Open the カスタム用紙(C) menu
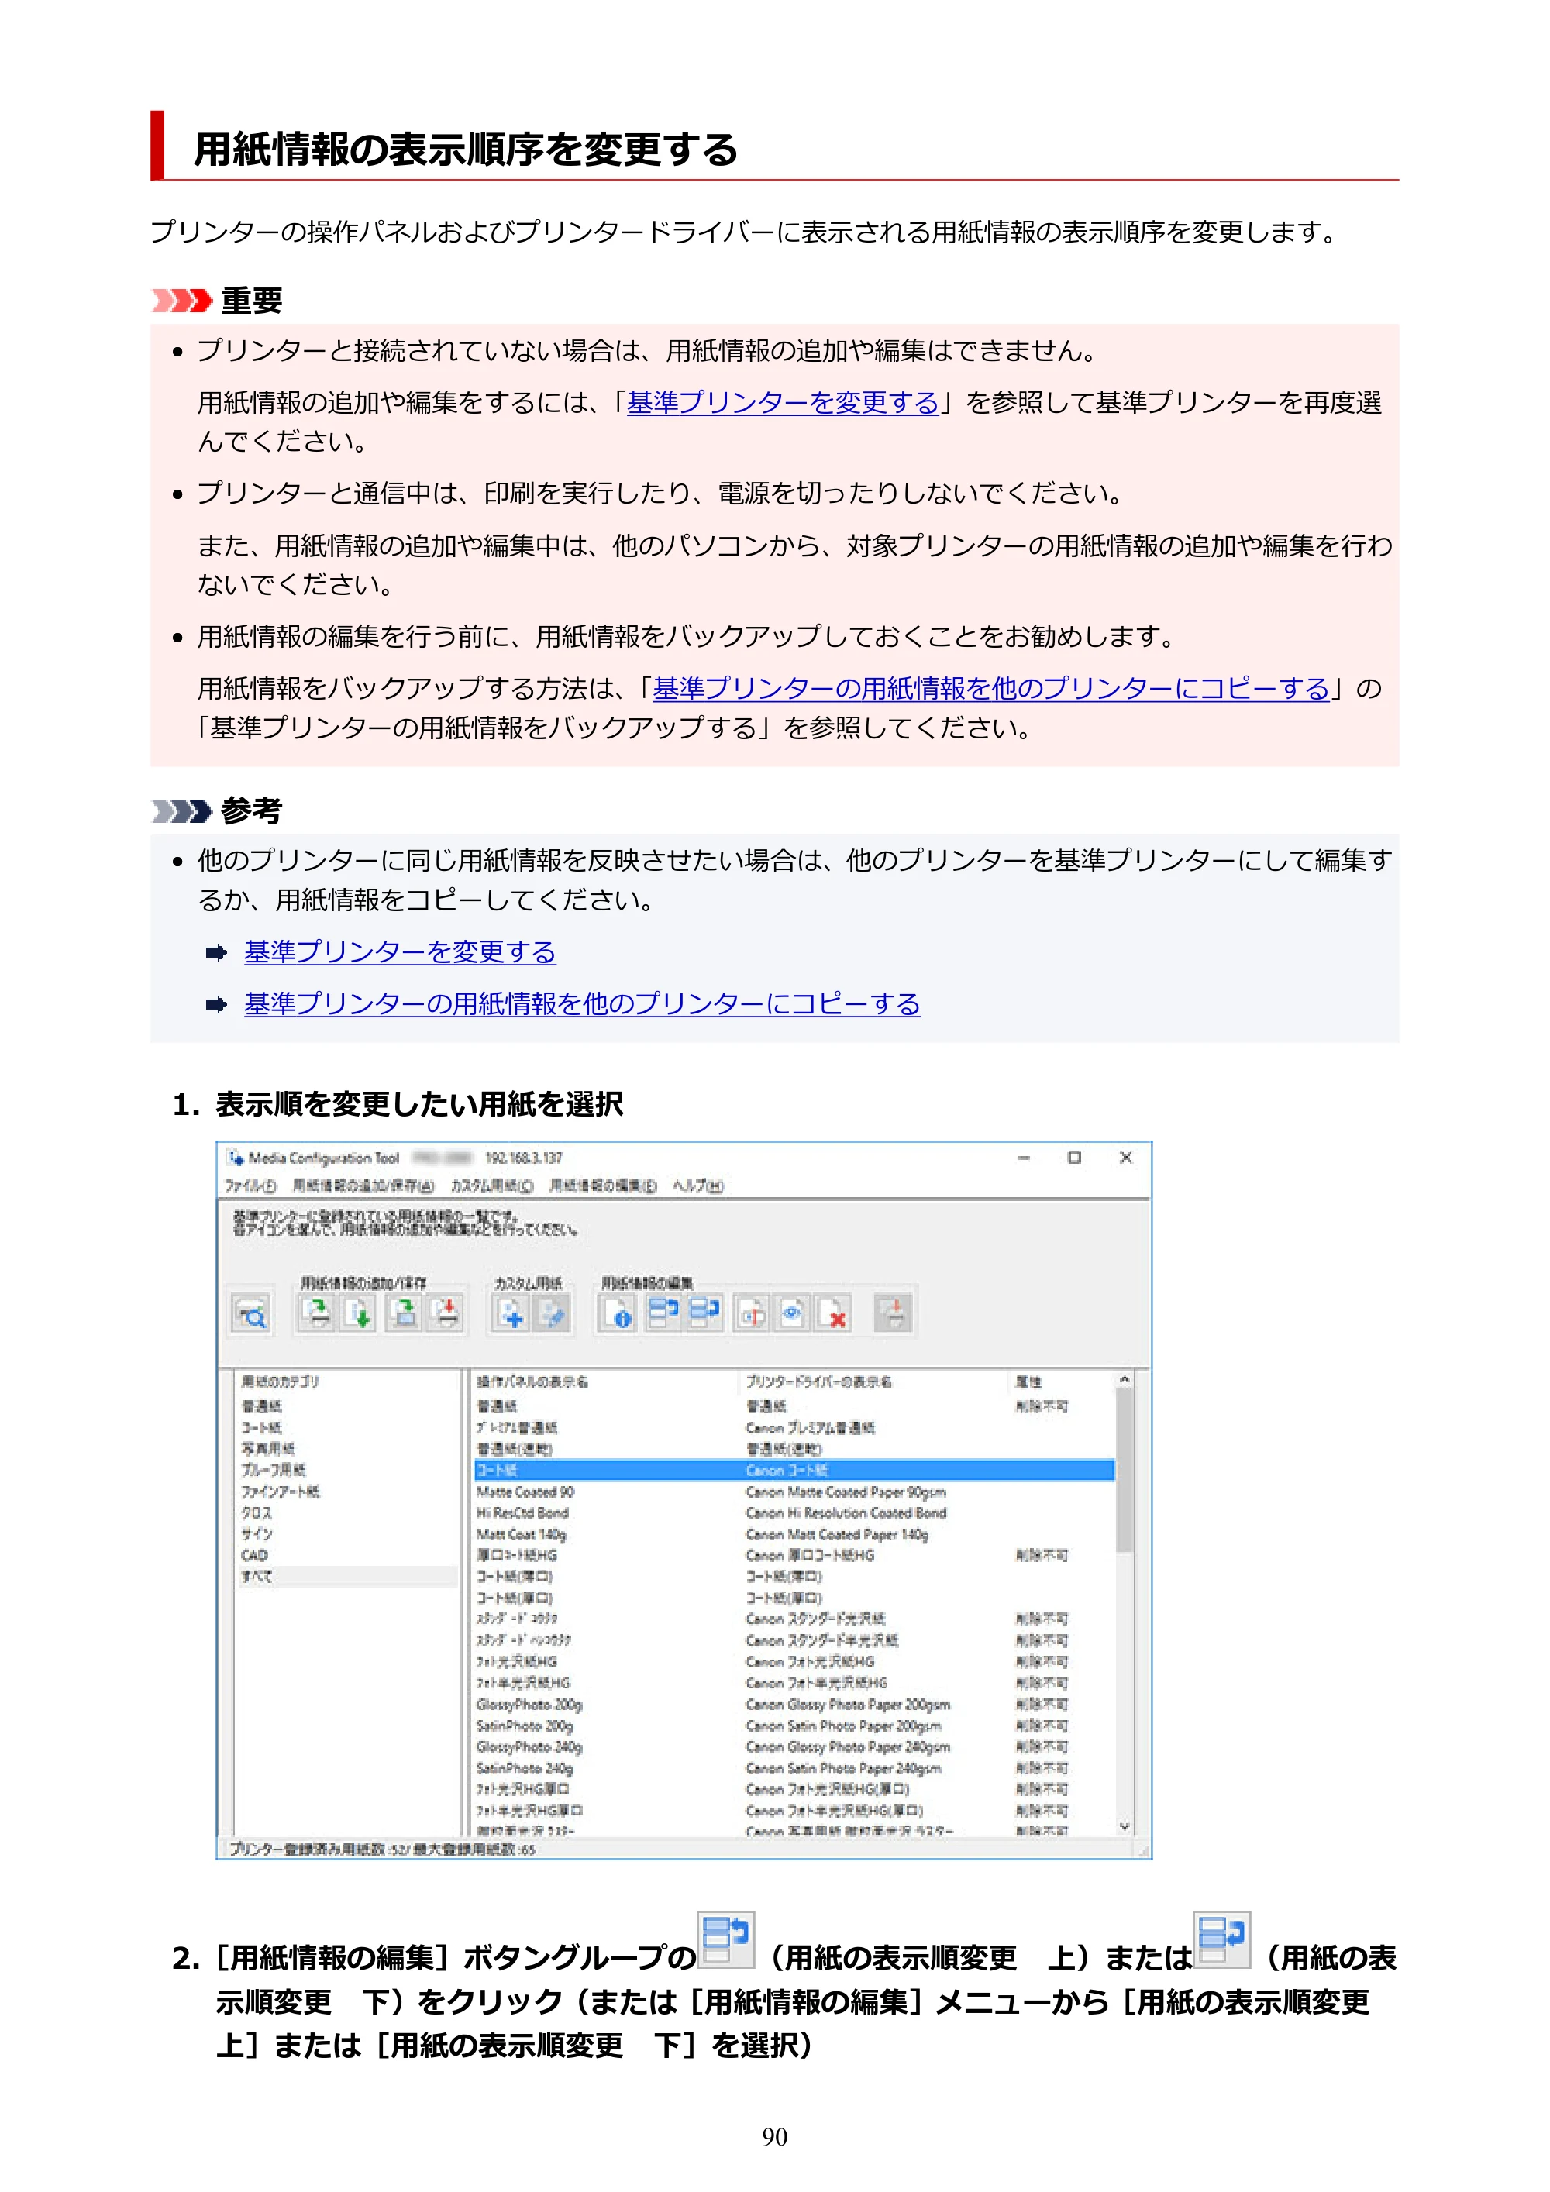Image resolution: width=1550 pixels, height=2192 pixels. [x=492, y=1185]
